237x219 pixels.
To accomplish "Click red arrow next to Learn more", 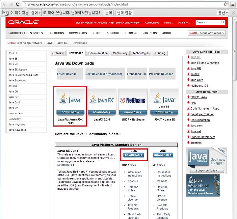I will tap(74, 165).
